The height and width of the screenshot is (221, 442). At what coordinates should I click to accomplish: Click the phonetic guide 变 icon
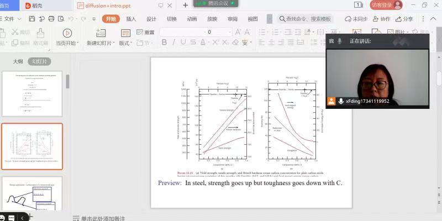pos(245,43)
